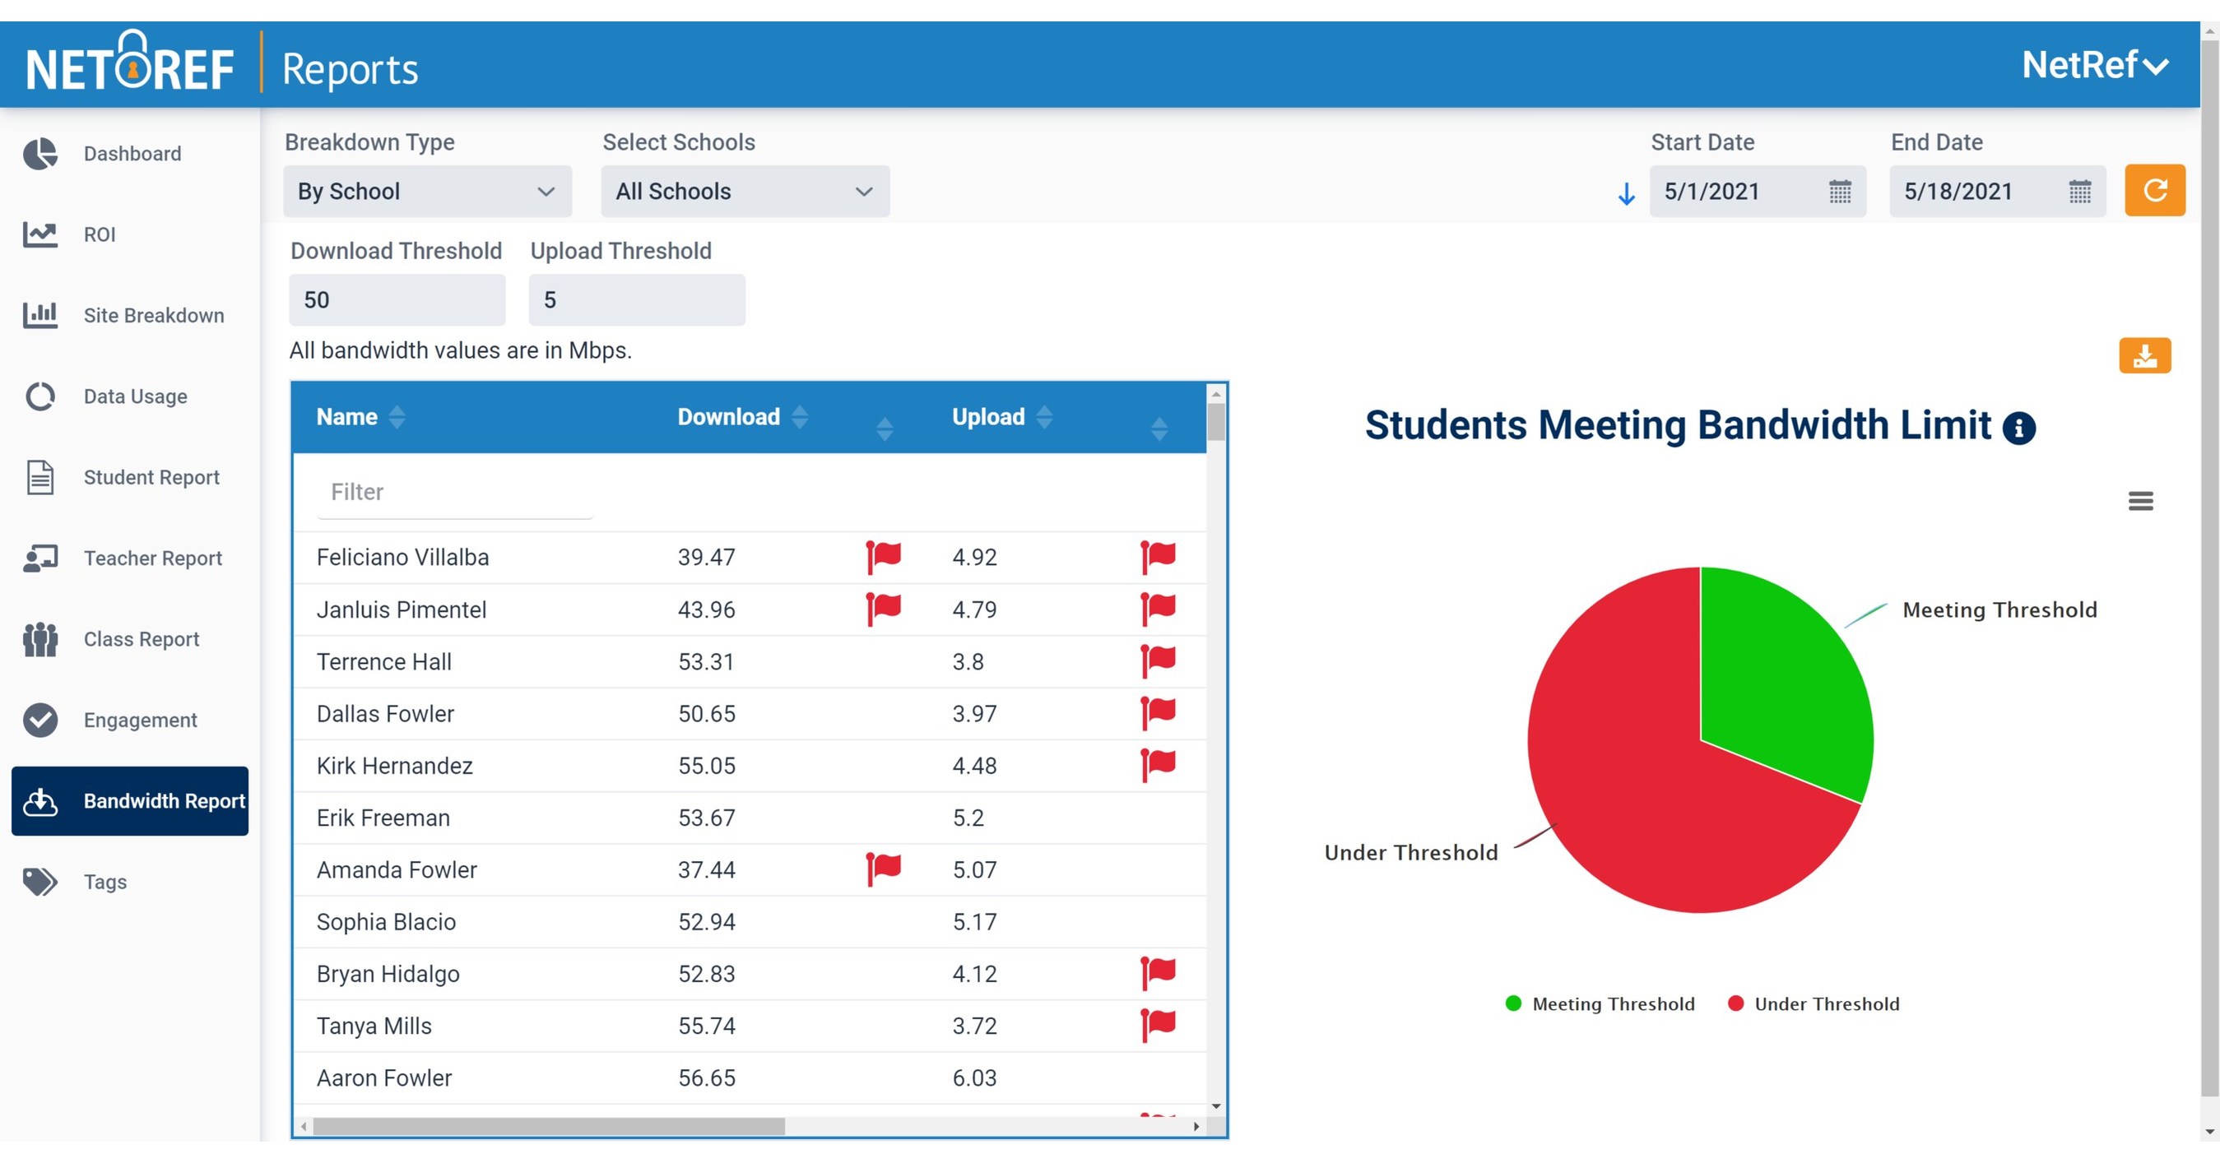The width and height of the screenshot is (2220, 1163).
Task: Click the orange refresh button
Action: pyautogui.click(x=2153, y=190)
